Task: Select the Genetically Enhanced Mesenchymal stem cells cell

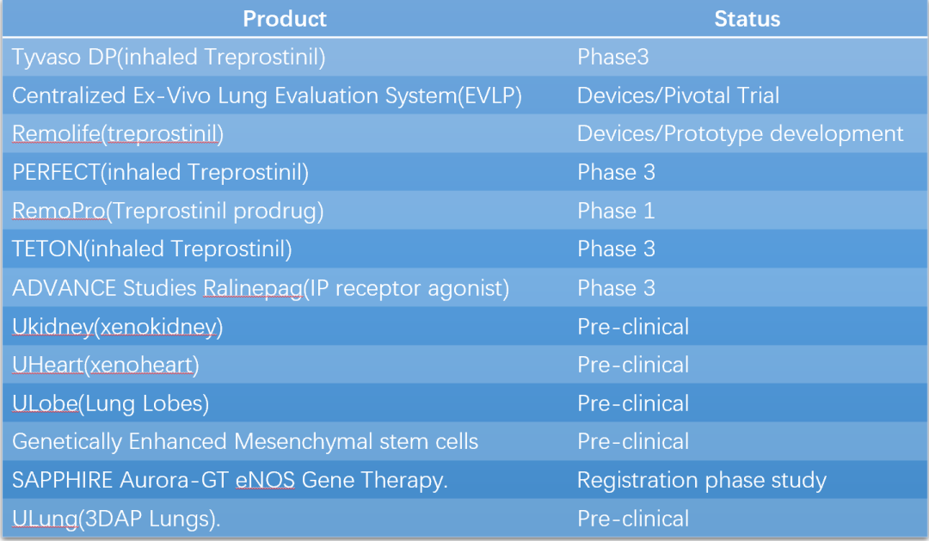Action: 245,442
